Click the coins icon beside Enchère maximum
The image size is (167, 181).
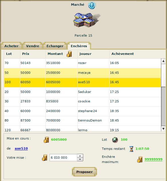(x=140, y=160)
